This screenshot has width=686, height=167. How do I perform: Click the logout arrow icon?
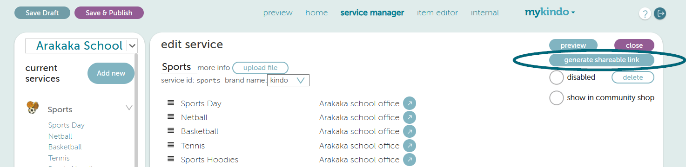(x=660, y=14)
